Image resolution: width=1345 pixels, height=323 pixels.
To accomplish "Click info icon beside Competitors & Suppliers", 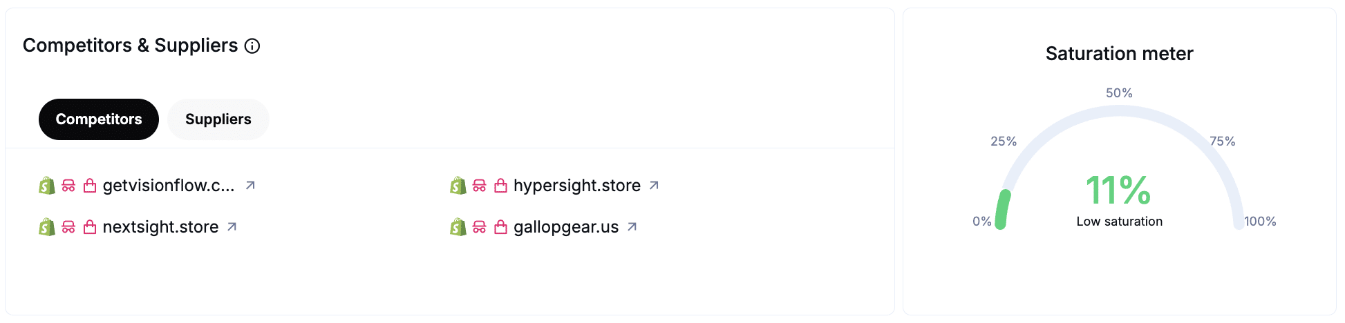I will click(x=253, y=46).
